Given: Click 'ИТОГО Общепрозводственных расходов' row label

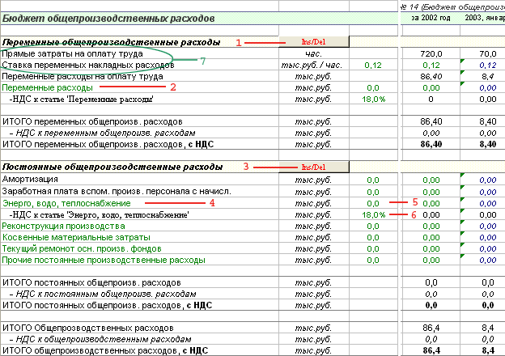Looking at the screenshot, I should 88,328.
